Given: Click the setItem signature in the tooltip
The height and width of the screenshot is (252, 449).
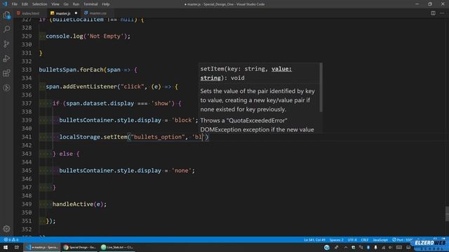Looking at the screenshot, I should pos(246,73).
